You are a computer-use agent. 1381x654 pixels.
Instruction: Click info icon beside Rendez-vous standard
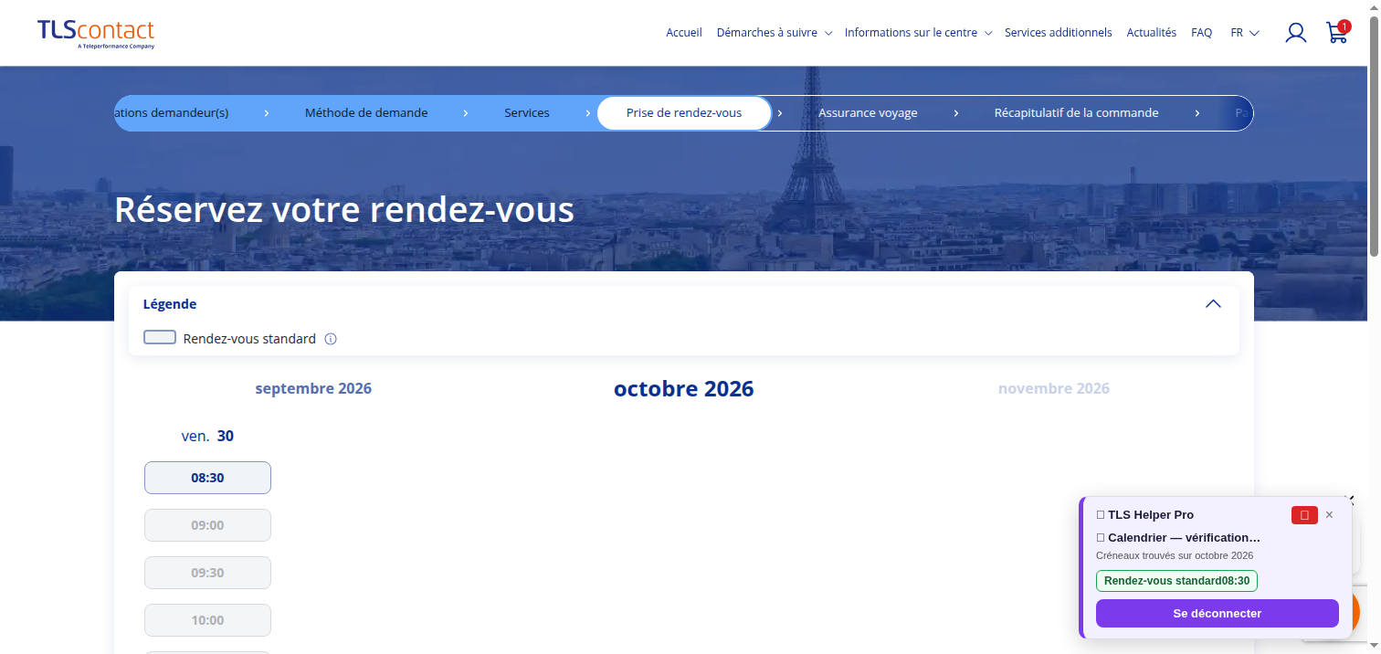[x=331, y=339]
